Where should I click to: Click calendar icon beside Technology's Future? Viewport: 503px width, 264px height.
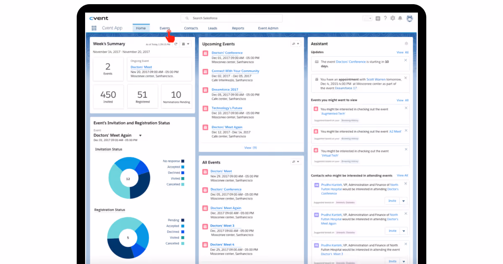coord(205,109)
